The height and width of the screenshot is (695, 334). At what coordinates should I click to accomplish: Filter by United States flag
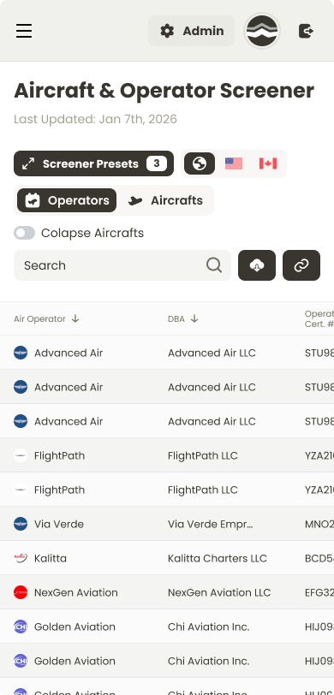234,163
